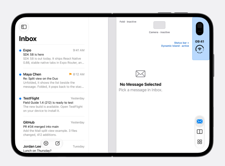Toggle the sidebar panel button
This screenshot has width=225, height=166.
click(x=24, y=27)
